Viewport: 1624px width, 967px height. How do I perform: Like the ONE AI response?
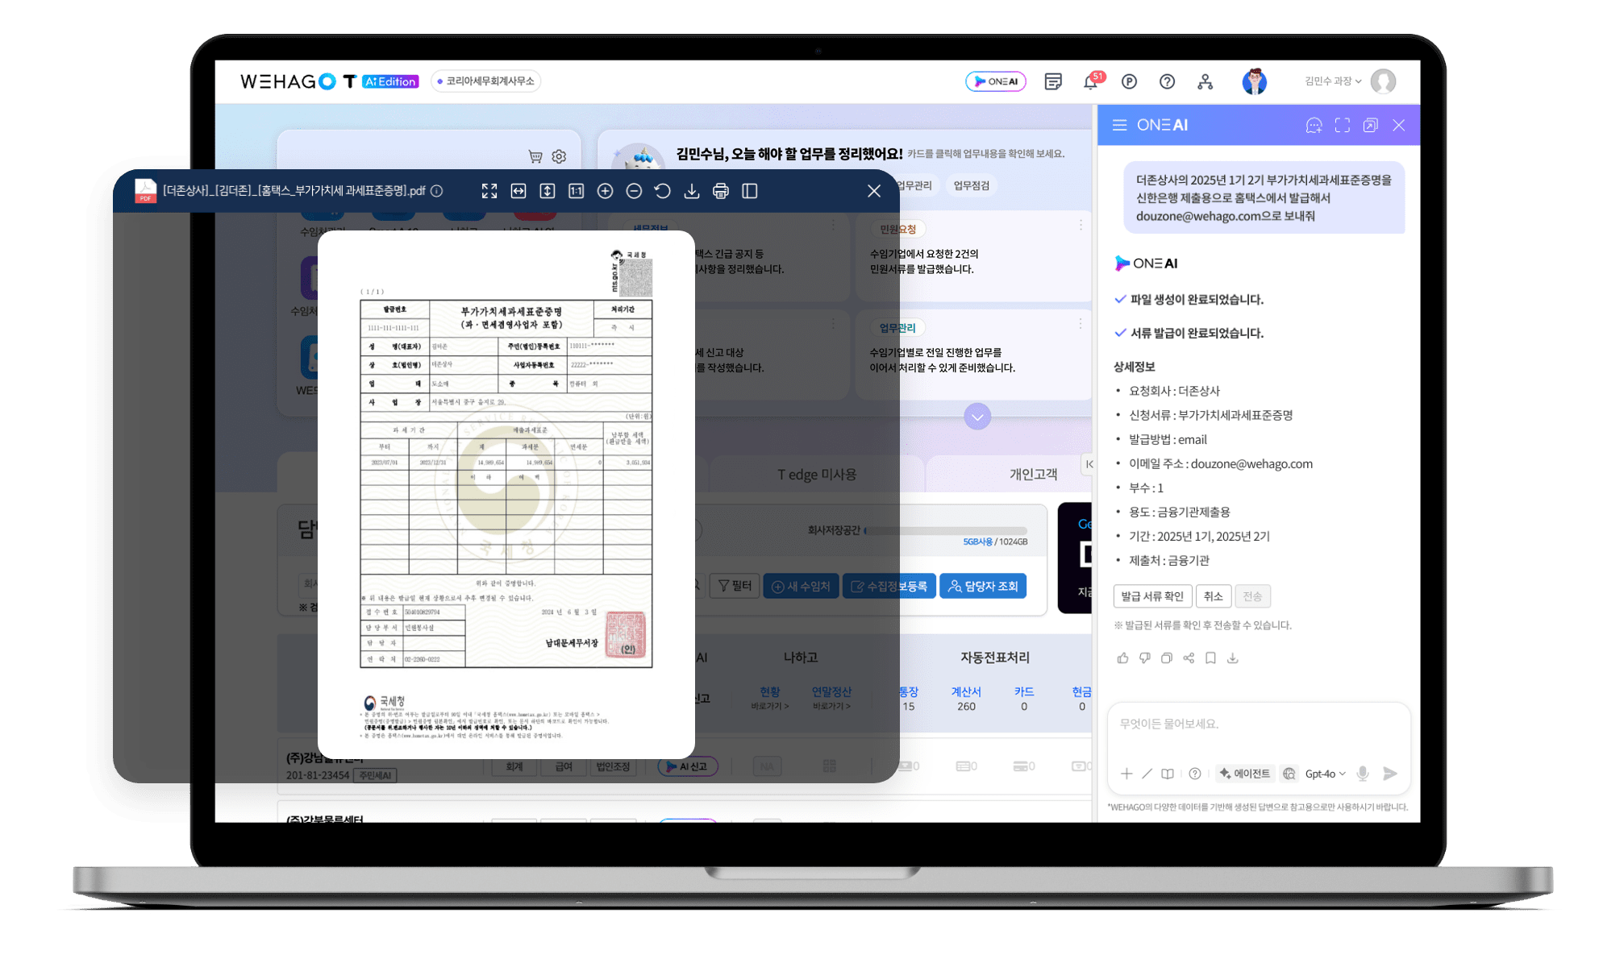pyautogui.click(x=1122, y=658)
